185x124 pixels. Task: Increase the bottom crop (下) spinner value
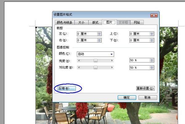tap(152, 39)
